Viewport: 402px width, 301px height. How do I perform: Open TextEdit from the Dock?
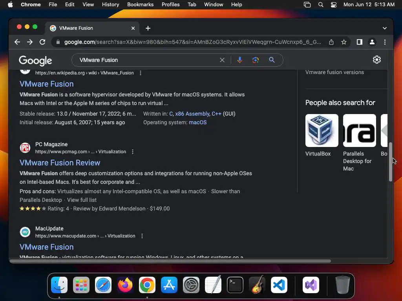point(213,285)
